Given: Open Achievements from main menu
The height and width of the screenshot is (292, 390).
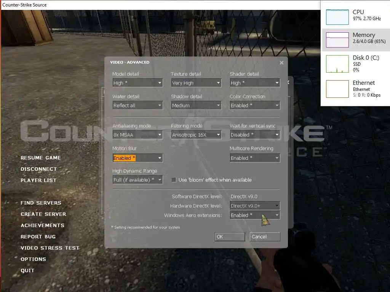Looking at the screenshot, I should 42,225.
